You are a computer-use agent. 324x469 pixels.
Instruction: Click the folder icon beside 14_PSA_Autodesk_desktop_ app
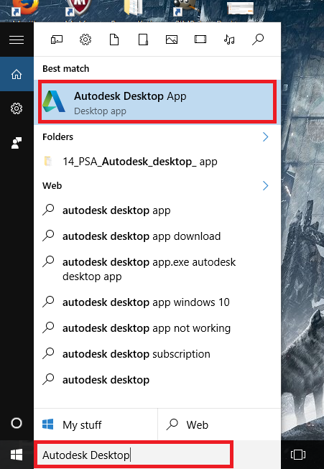click(x=48, y=161)
